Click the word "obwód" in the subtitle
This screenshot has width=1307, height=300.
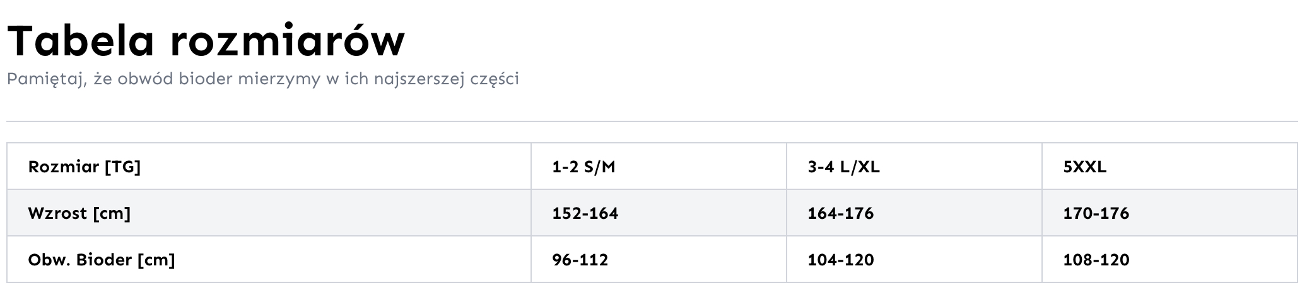coord(145,79)
